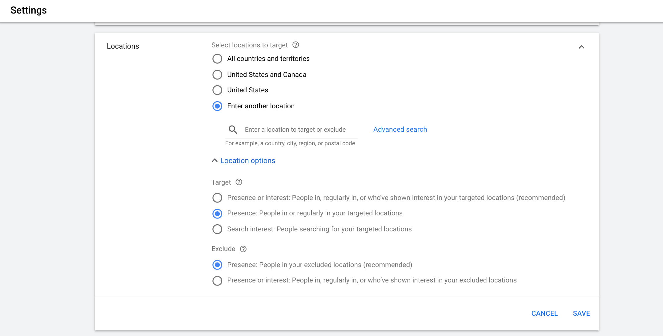Choose Exclude Presence or interest option
Image resolution: width=663 pixels, height=336 pixels.
(x=217, y=281)
